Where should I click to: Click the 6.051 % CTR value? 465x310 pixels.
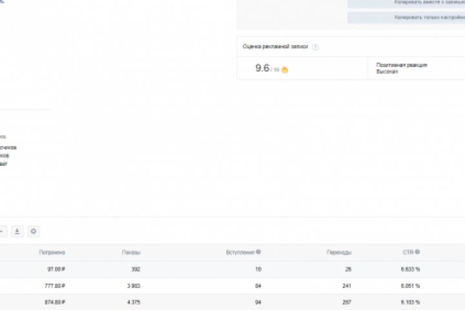[x=411, y=286]
